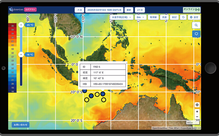
Task: Select the blue marker on 10° S line
Action: [x=85, y=91]
